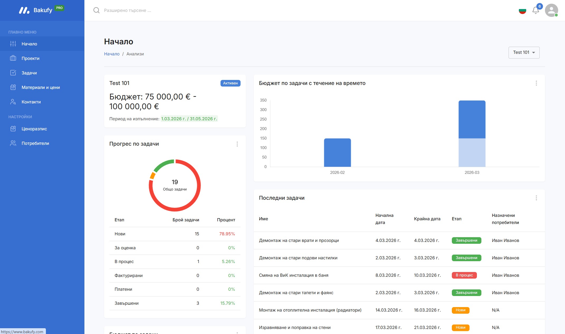Click the '19 Общо задачи' donut center
The image size is (565, 334).
[175, 185]
